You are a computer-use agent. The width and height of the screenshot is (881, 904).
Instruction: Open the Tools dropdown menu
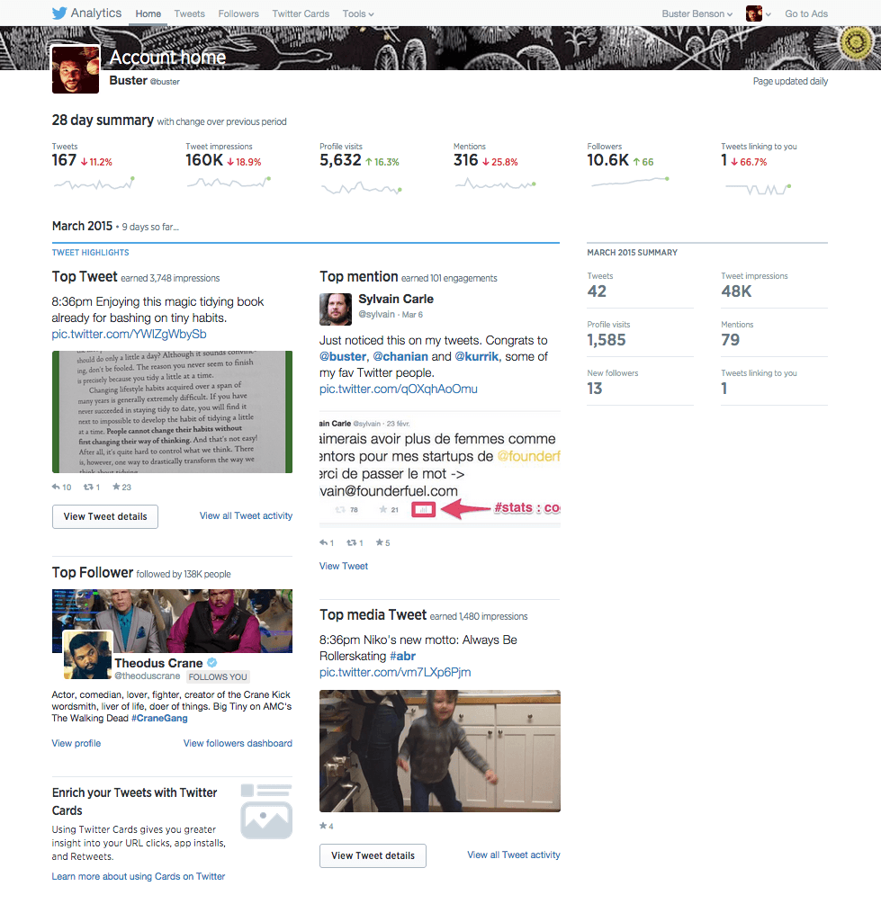[x=357, y=13]
